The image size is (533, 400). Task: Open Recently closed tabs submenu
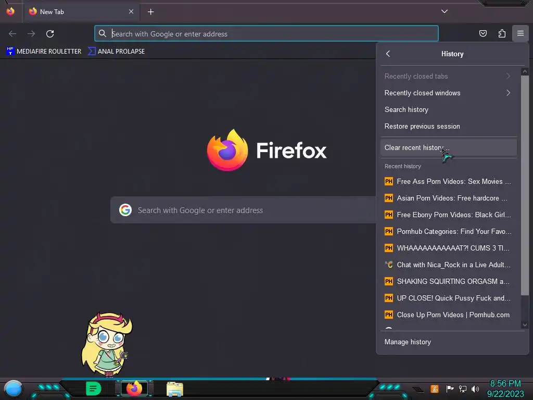448,76
